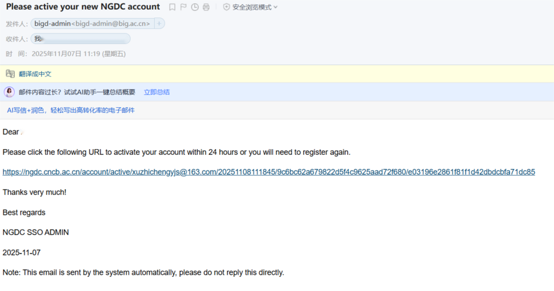Click the plus icon next to the sender address
Image resolution: width=554 pixels, height=291 pixels.
[x=159, y=24]
